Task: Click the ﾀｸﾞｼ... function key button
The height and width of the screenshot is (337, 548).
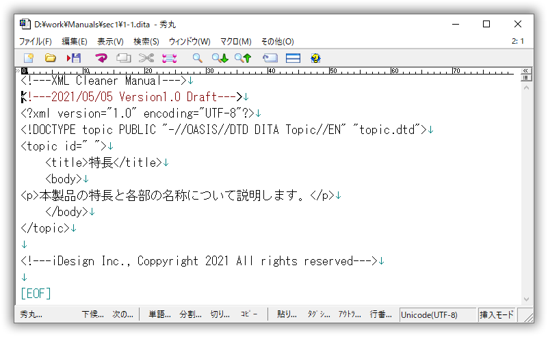Action: 319,314
